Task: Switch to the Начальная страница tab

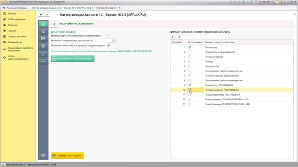Action: pos(15,8)
